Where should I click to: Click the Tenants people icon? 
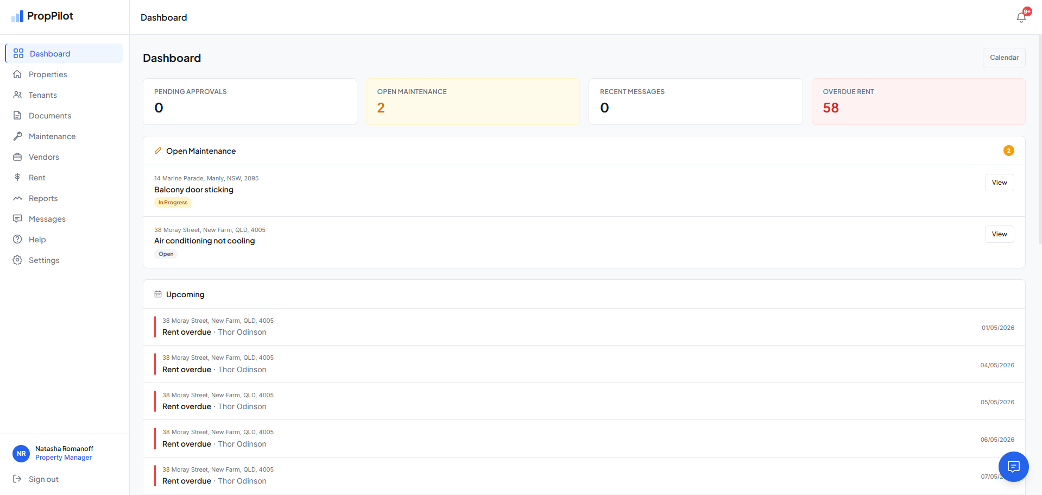(x=17, y=95)
